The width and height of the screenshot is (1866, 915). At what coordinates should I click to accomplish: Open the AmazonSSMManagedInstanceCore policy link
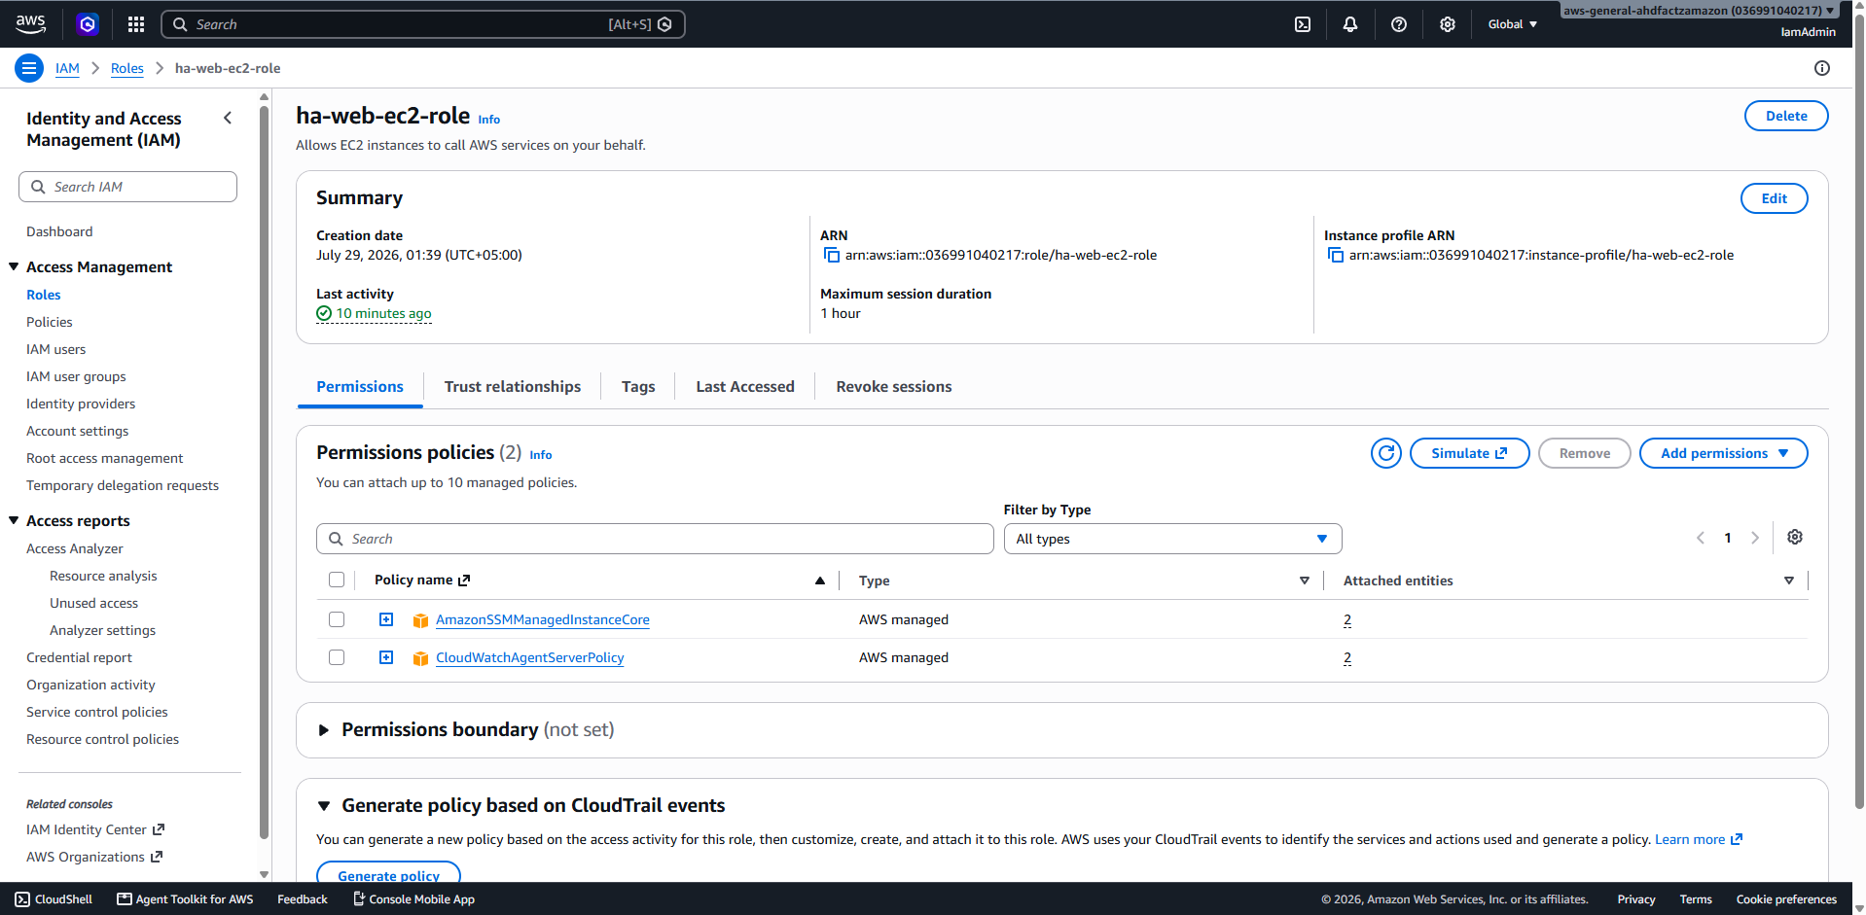(x=543, y=619)
